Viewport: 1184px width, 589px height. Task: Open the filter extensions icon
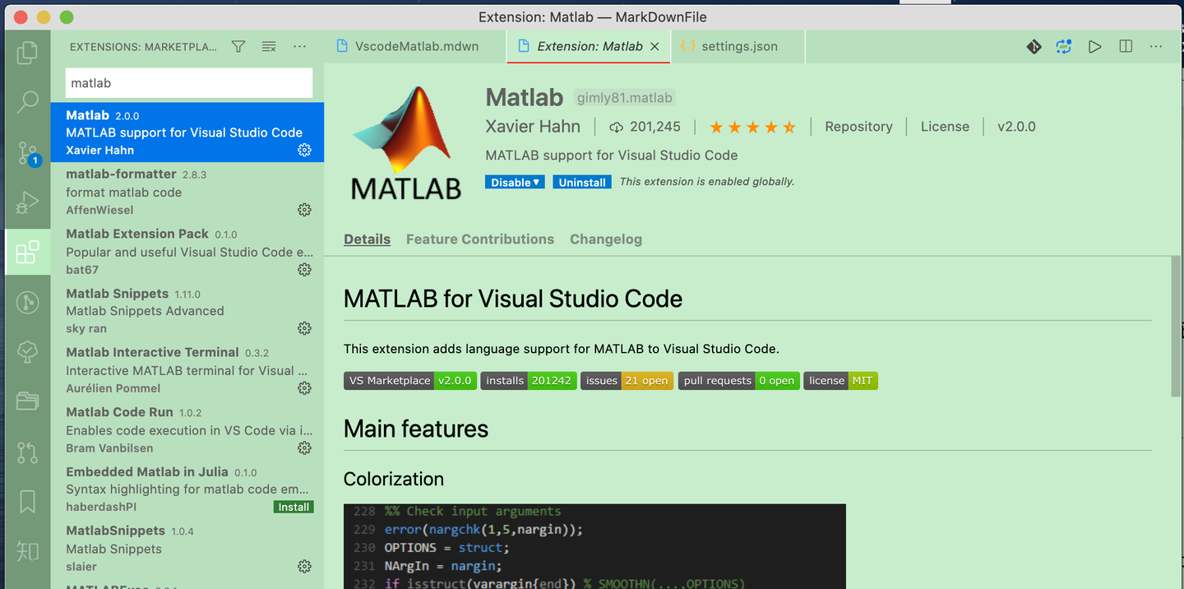pyautogui.click(x=238, y=46)
